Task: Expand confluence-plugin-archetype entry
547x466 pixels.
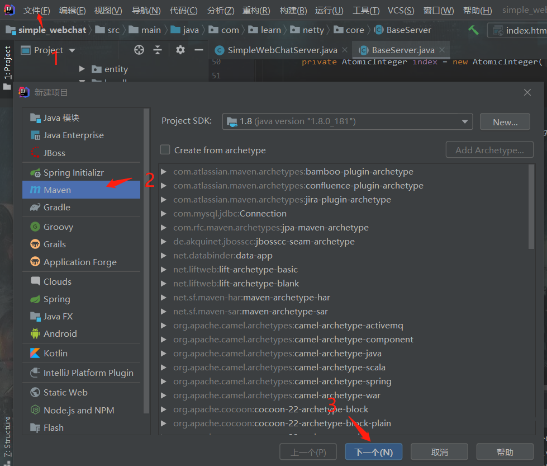Action: tap(163, 186)
